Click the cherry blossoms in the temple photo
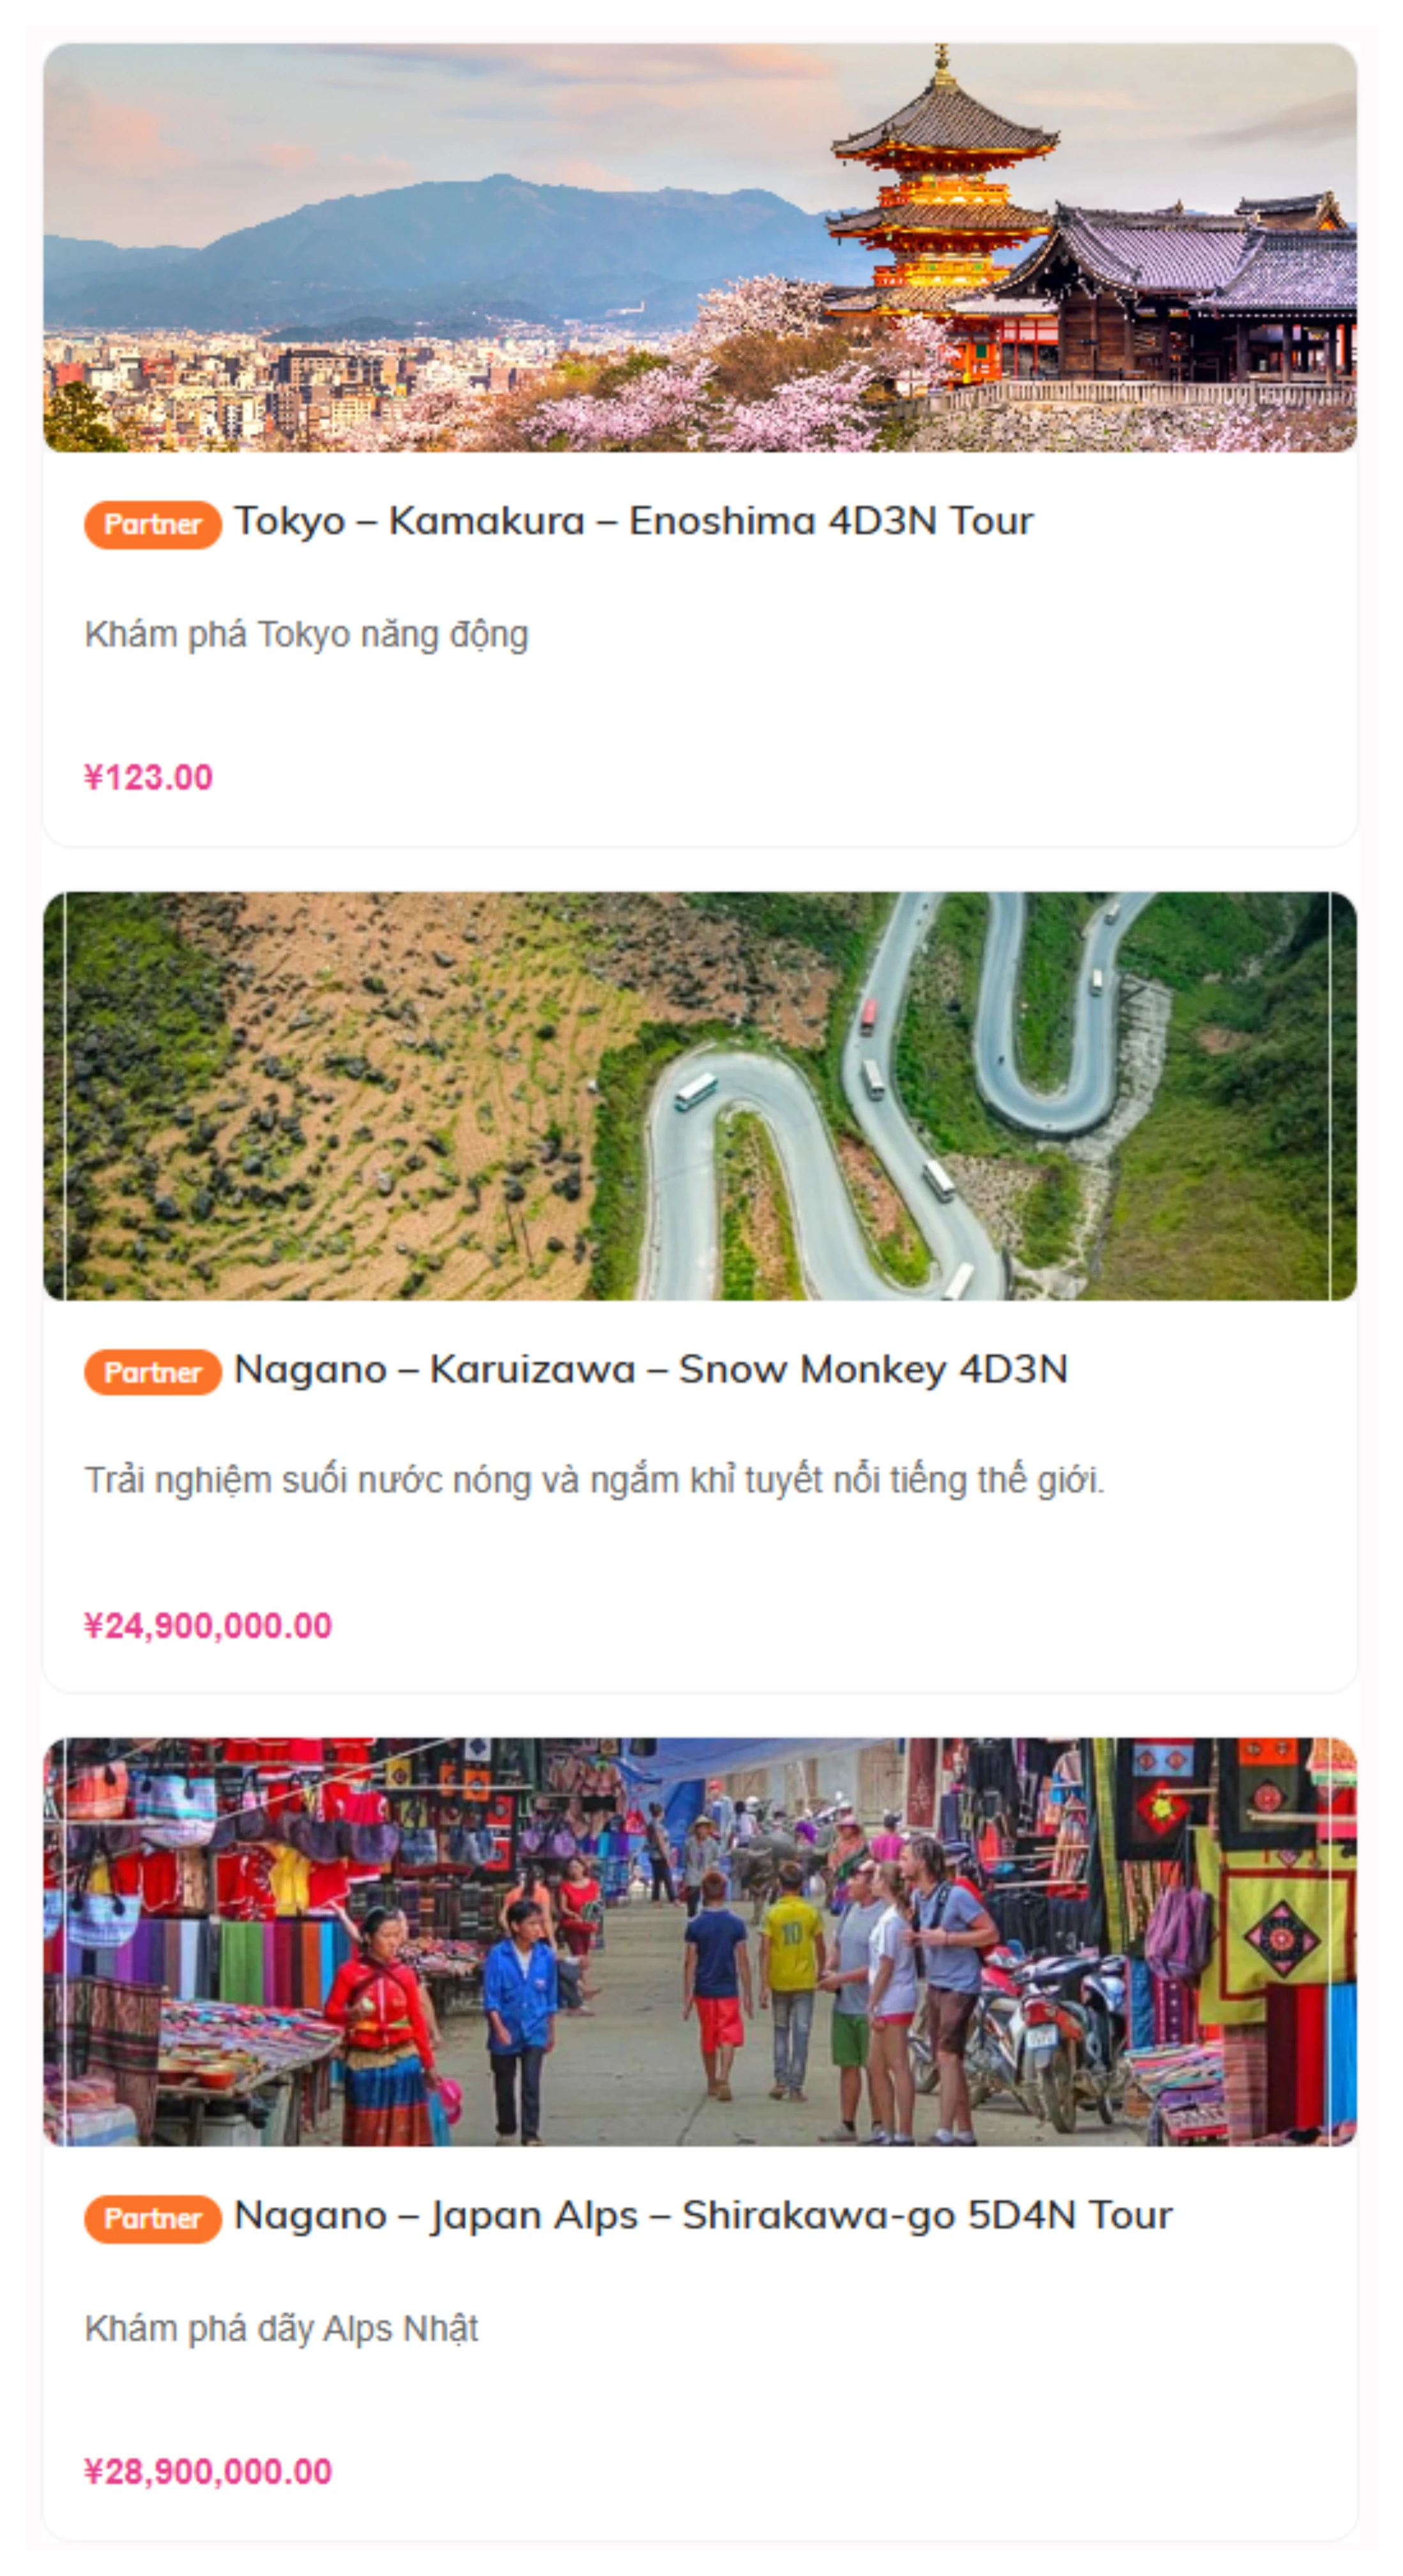This screenshot has width=1403, height=2576. click(x=700, y=400)
